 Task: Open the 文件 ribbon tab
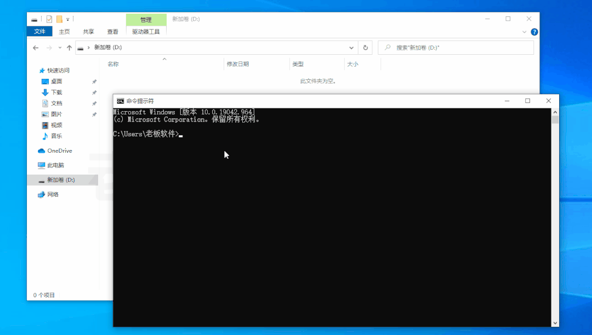[x=39, y=32]
